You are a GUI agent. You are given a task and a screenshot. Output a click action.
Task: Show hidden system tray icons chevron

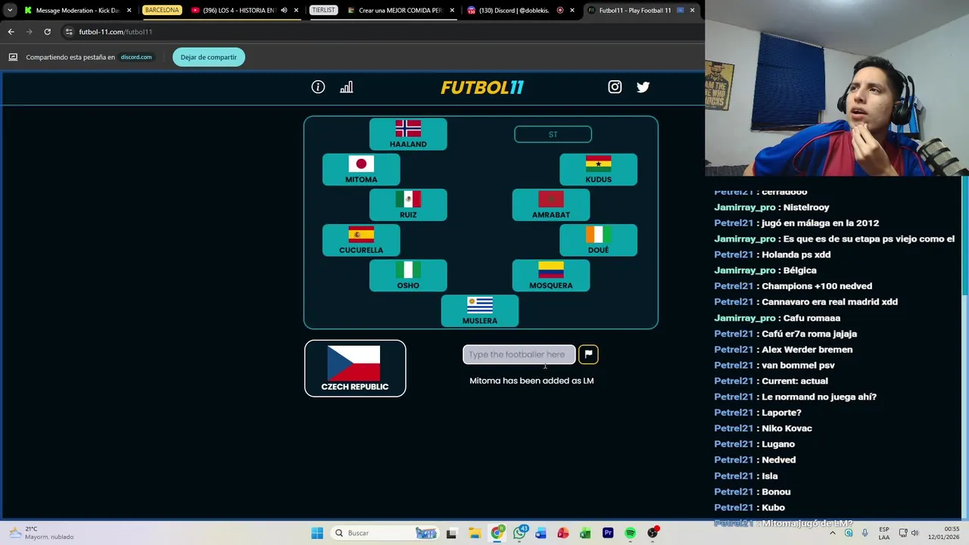point(832,533)
